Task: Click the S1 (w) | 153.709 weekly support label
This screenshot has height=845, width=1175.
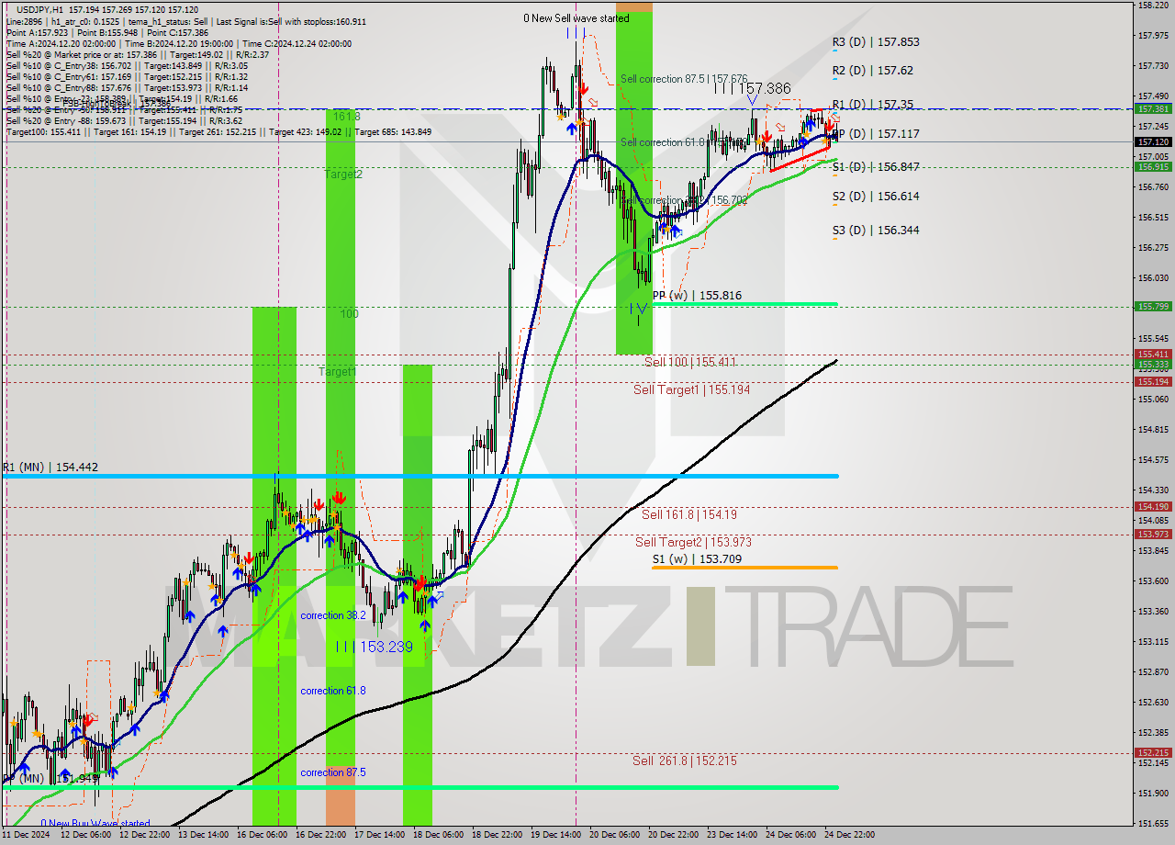Action: point(697,559)
